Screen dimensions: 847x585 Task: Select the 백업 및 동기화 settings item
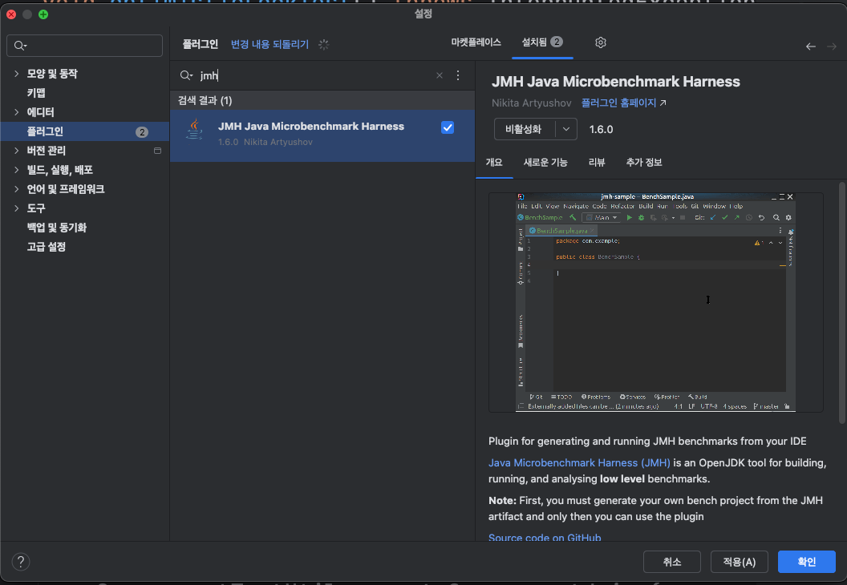(85, 228)
